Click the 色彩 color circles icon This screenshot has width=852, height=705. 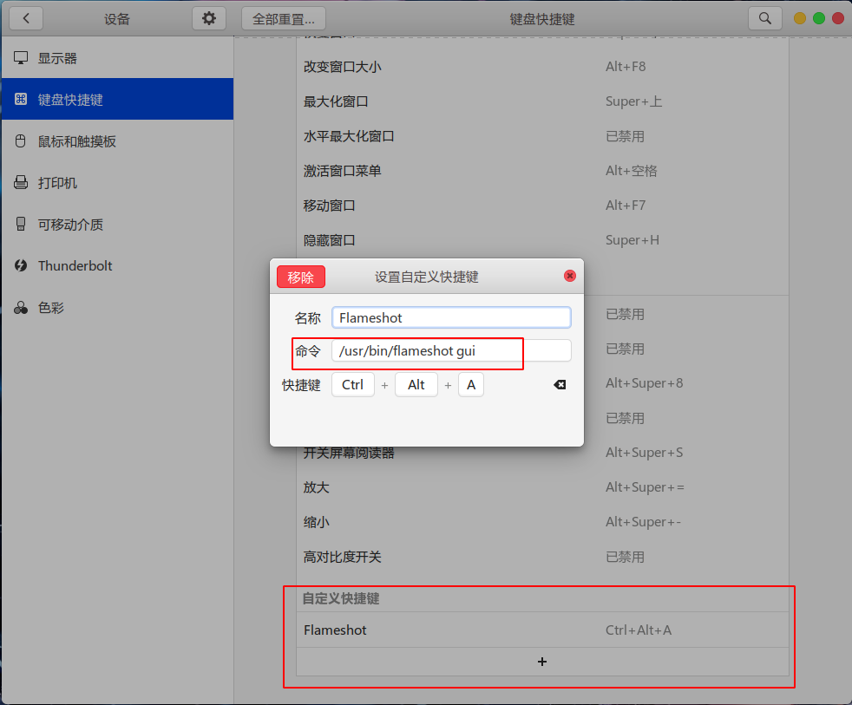[x=21, y=308]
